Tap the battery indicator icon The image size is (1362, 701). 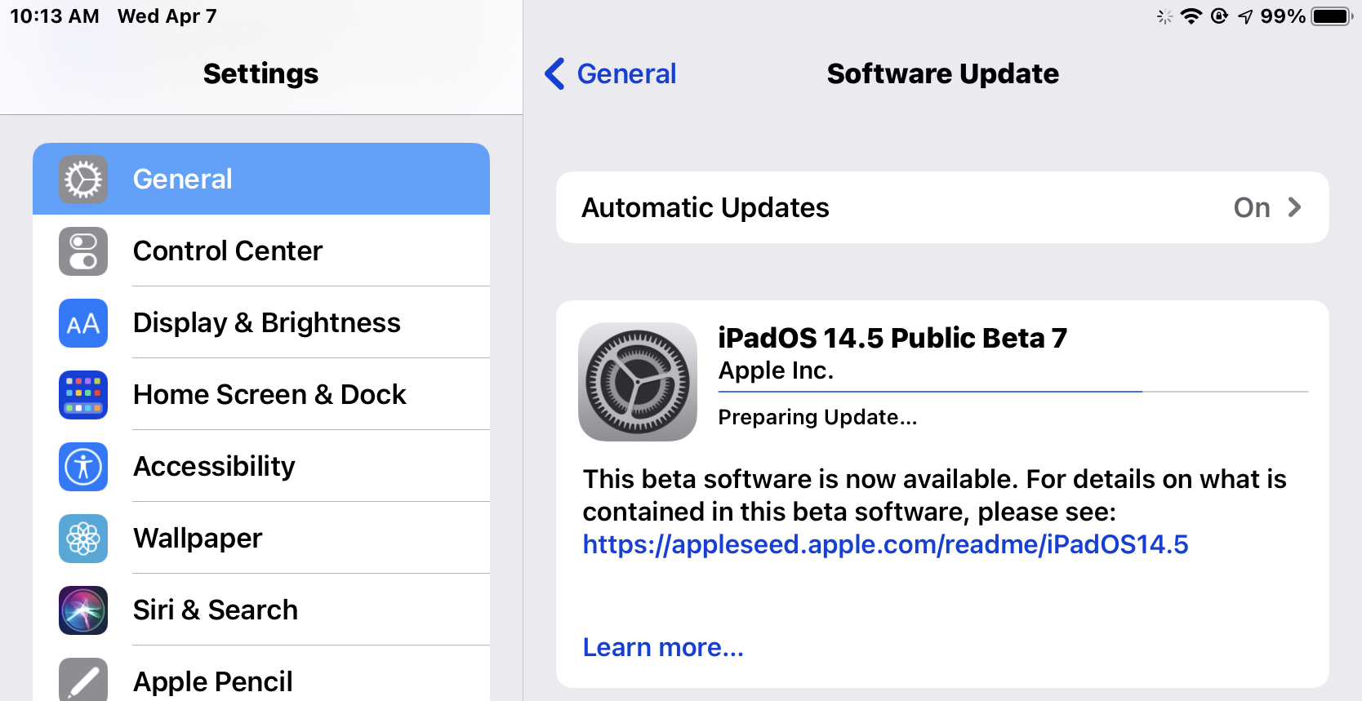click(x=1333, y=16)
